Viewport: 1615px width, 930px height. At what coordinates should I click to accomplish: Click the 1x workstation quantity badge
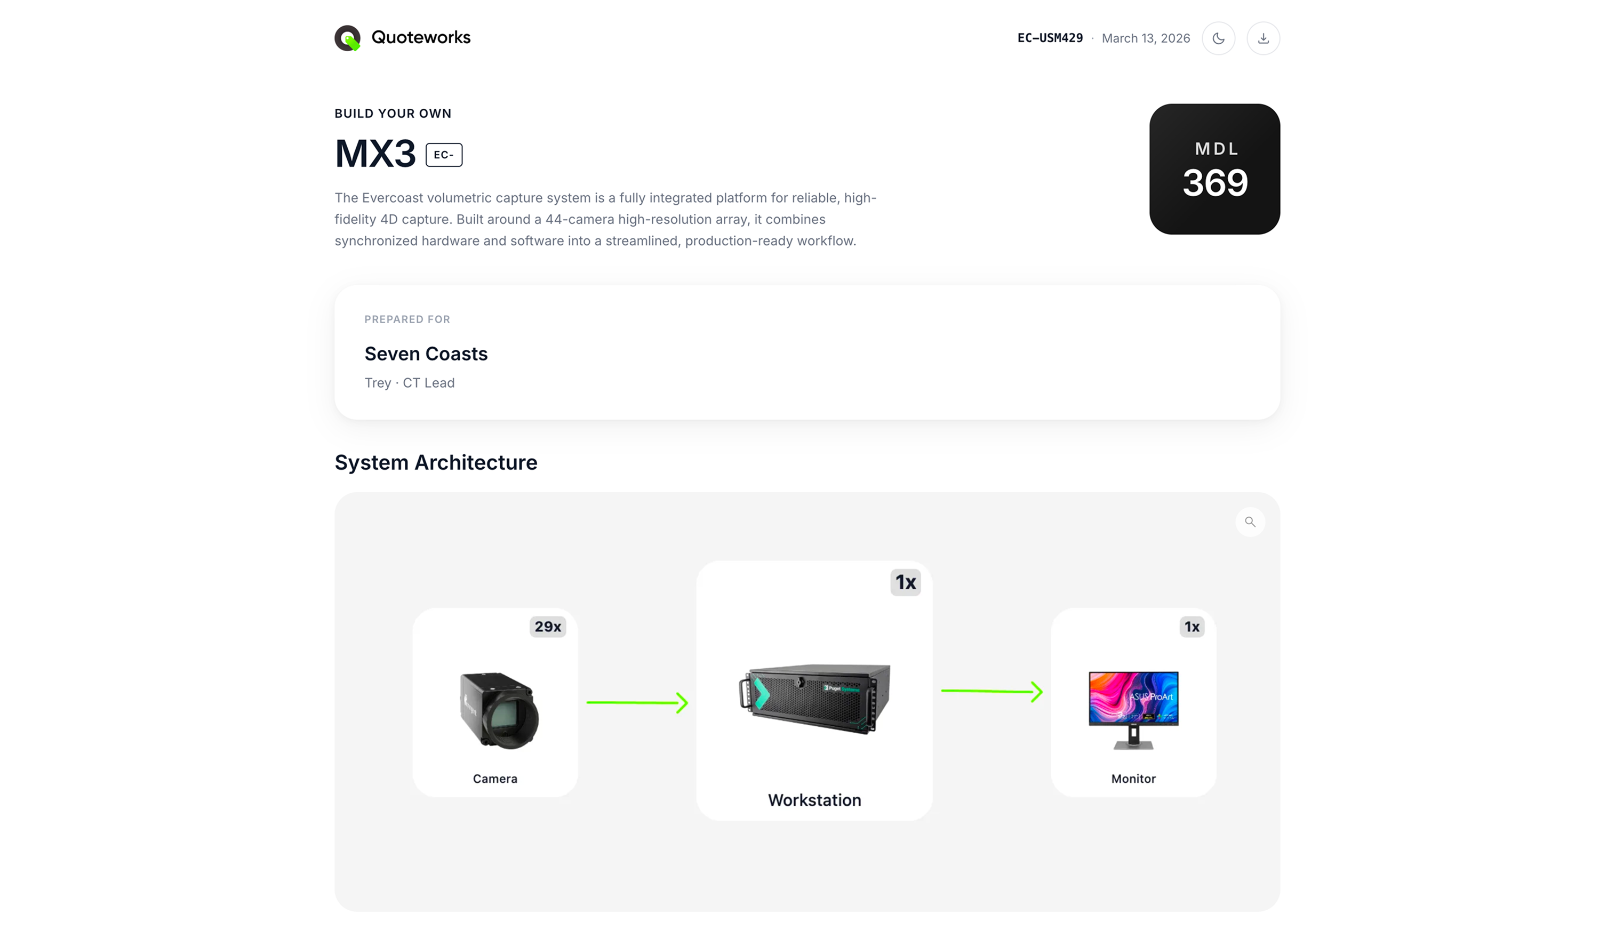[x=905, y=582]
